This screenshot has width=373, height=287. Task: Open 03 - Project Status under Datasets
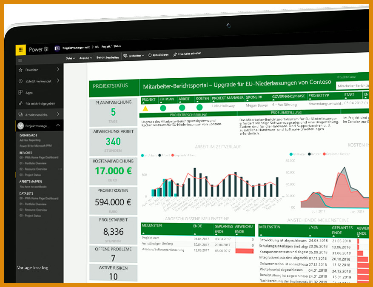[x=30, y=216]
